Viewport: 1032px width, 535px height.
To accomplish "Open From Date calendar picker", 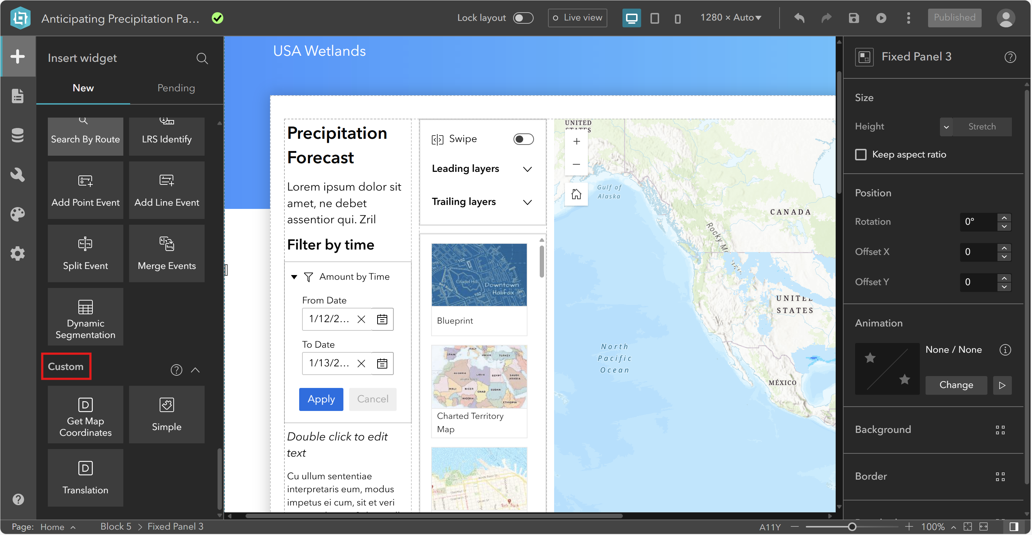I will pyautogui.click(x=382, y=319).
